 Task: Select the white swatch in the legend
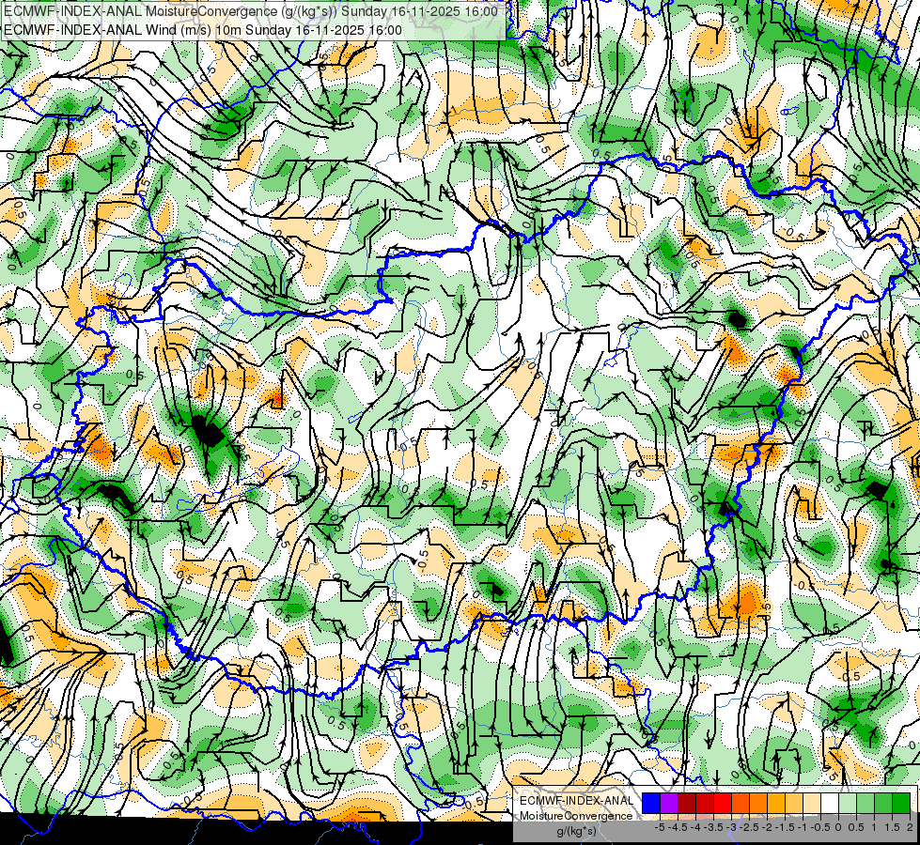tap(830, 804)
